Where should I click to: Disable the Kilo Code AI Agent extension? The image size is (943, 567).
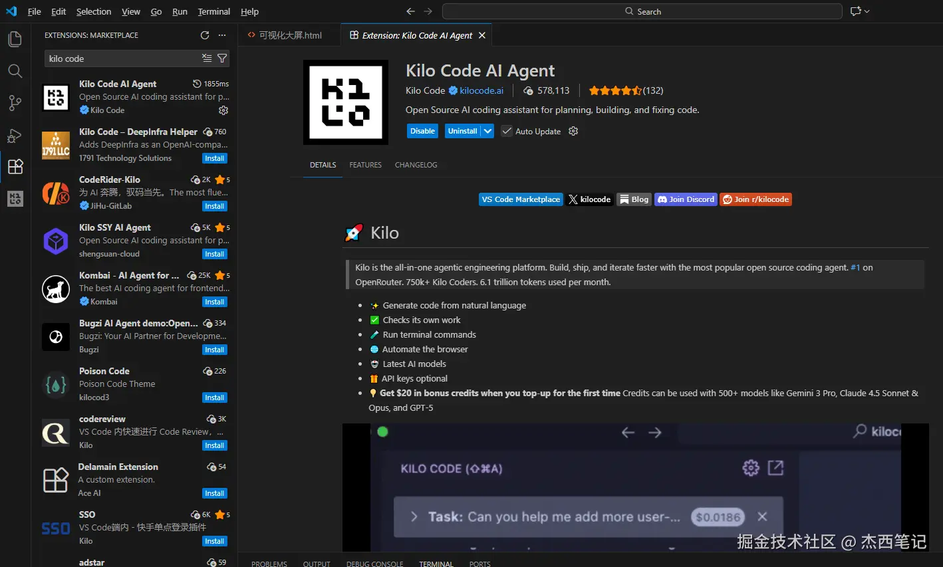[422, 131]
